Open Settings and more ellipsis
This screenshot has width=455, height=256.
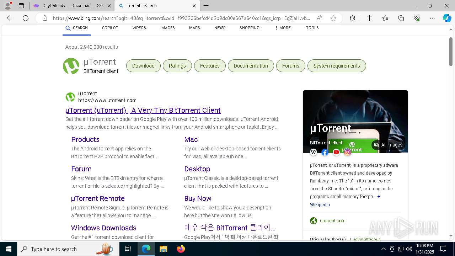coord(432,18)
